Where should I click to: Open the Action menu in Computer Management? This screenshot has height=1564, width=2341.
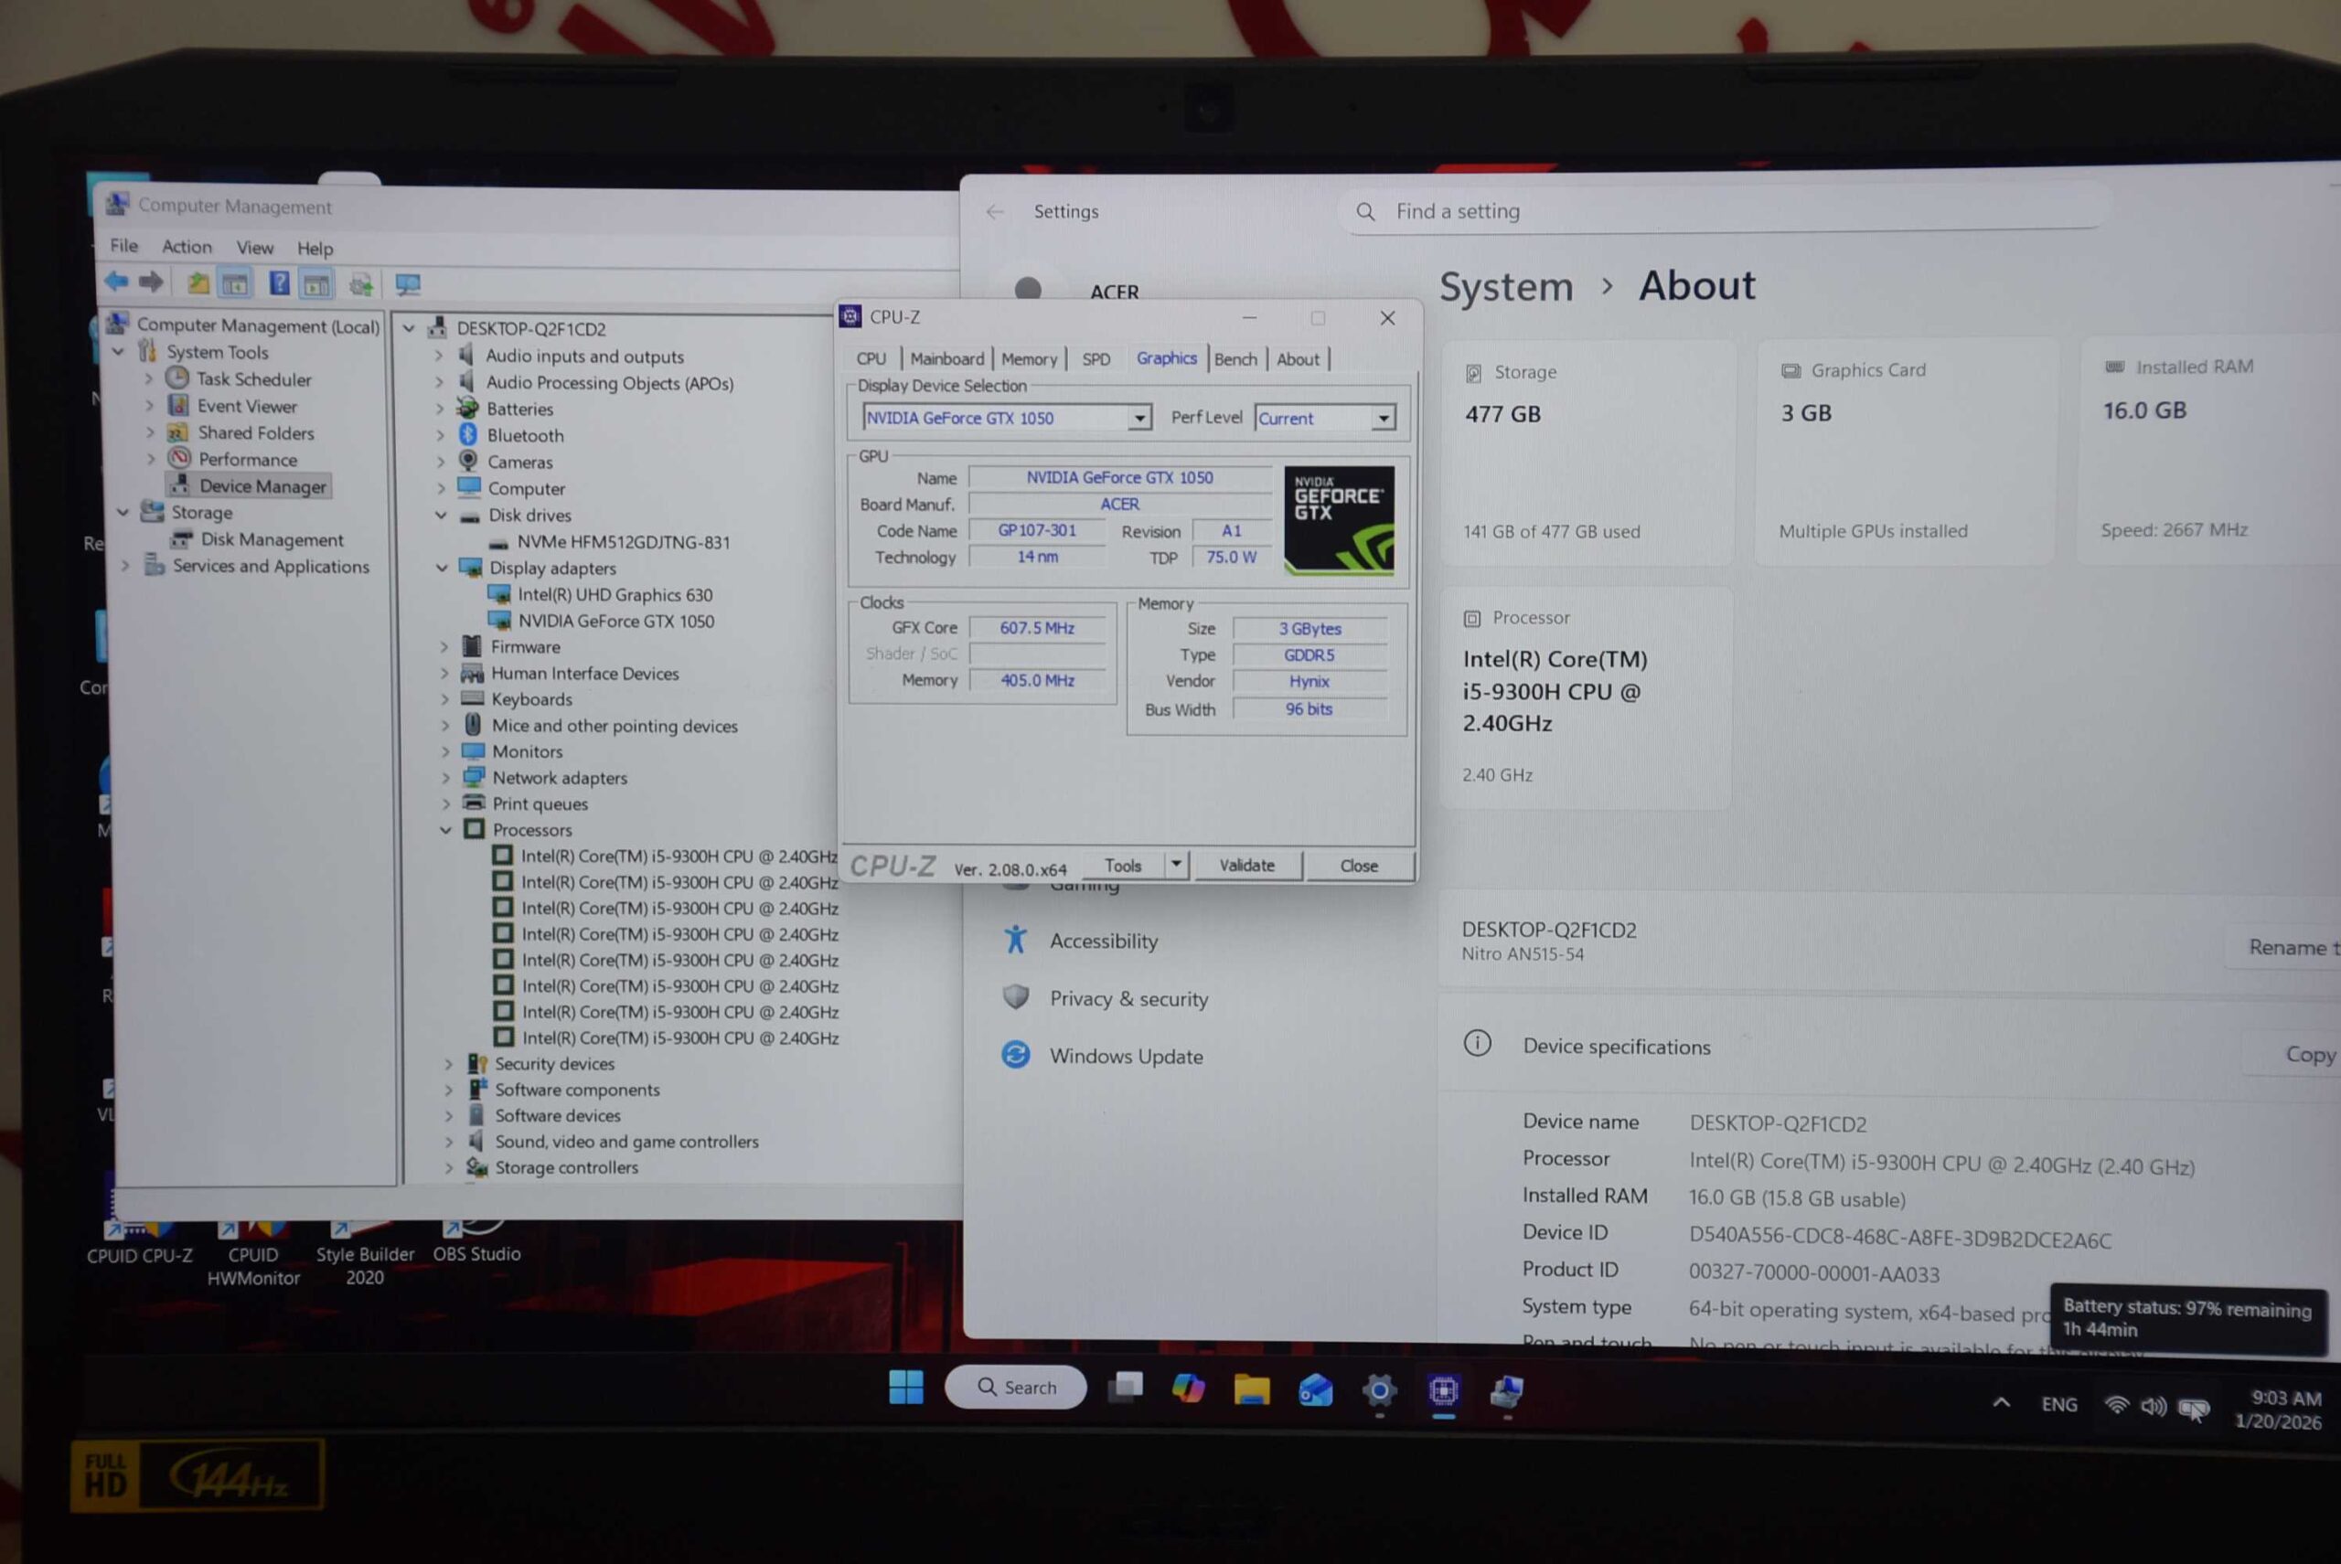[187, 248]
